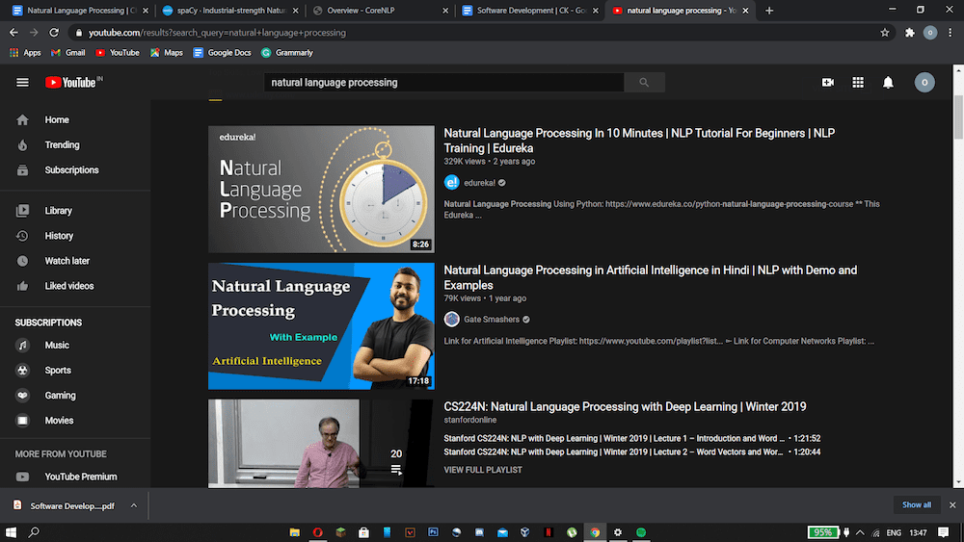This screenshot has height=542, width=964.
Task: Open the Gate Smashers video thumbnail
Action: click(x=321, y=326)
